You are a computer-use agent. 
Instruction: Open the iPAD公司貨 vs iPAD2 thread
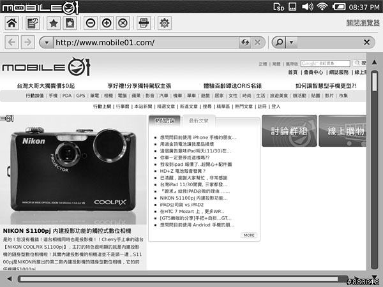click(182, 205)
